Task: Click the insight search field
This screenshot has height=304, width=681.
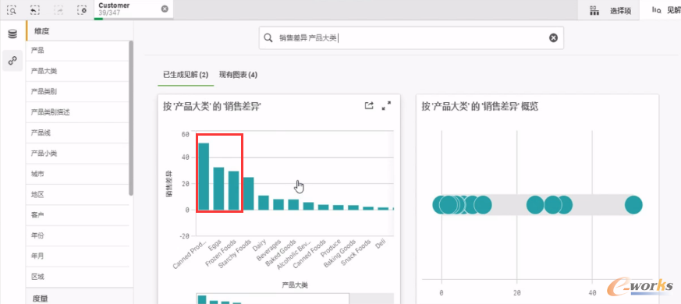Action: [411, 38]
